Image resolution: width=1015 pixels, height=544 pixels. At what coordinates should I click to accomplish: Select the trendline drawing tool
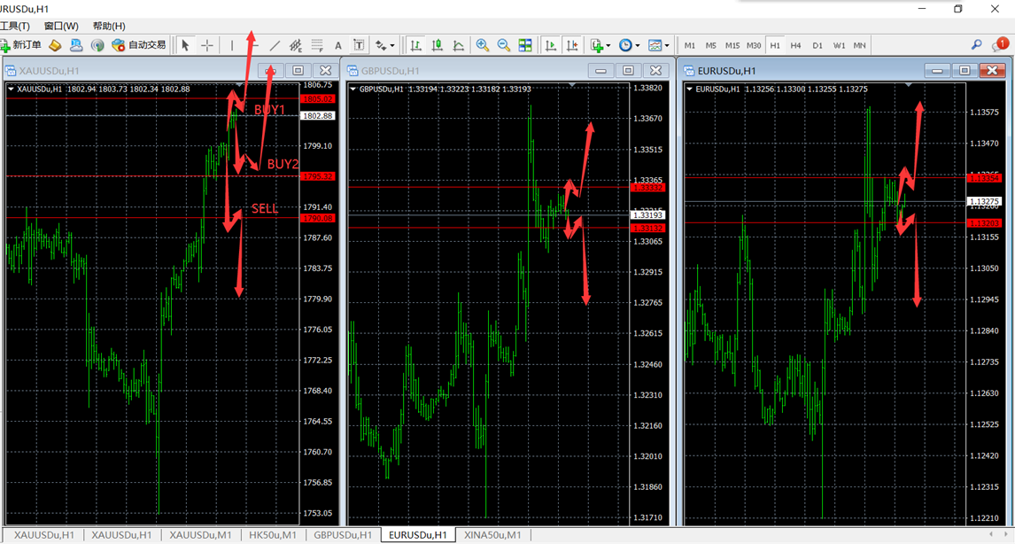275,45
